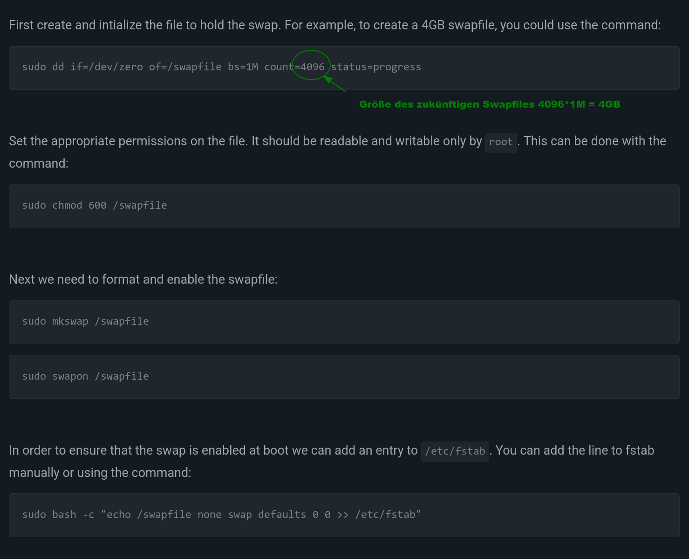Click the "Next we need to format" paragraph
The width and height of the screenshot is (689, 559).
point(143,279)
